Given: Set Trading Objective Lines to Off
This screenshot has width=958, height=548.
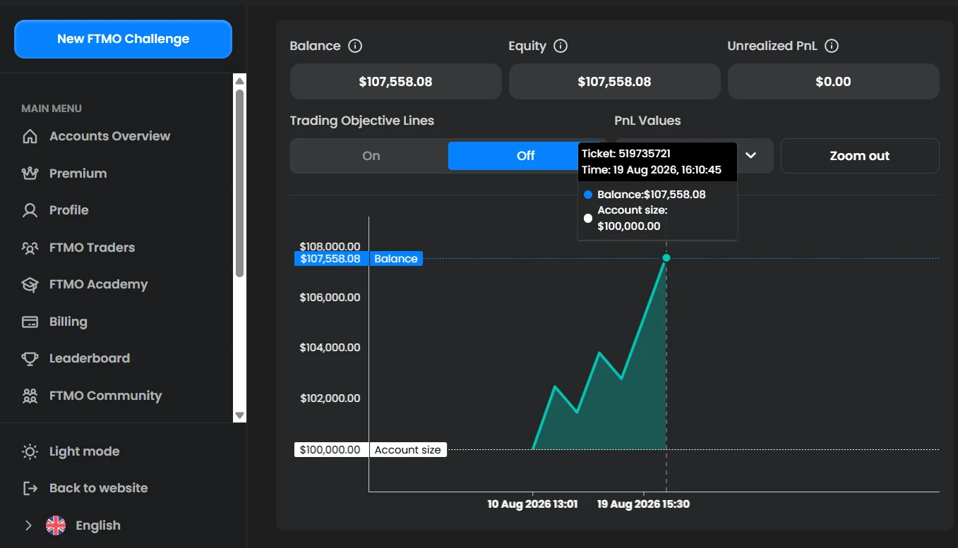Looking at the screenshot, I should click(x=526, y=156).
